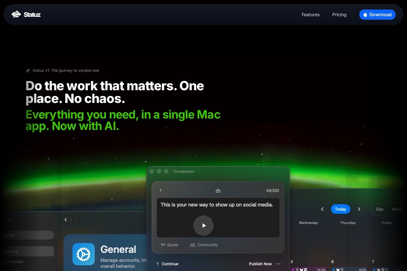Select Composer in the settings sidebar
Screen dimensions: 407x271
[14, 262]
